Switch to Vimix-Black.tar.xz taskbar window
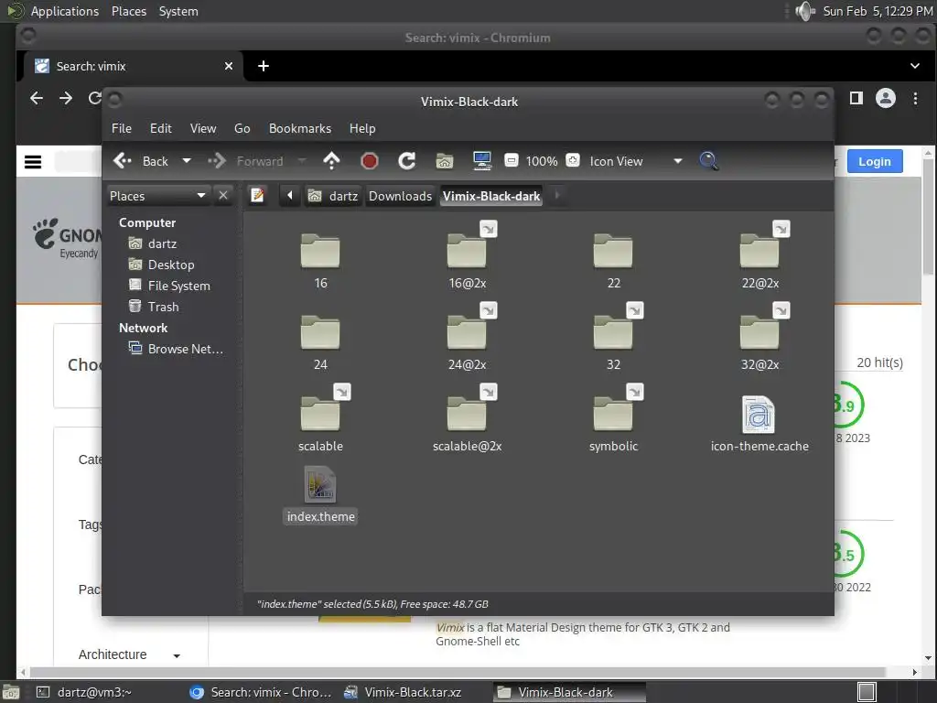The height and width of the screenshot is (703, 937). 413,692
